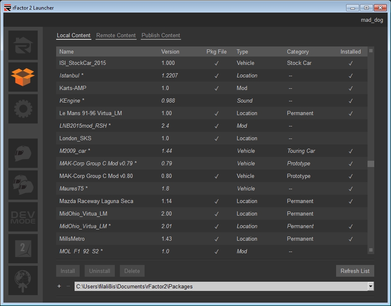Image resolution: width=391 pixels, height=306 pixels.
Task: Select the M2009_car * row
Action: [x=212, y=151]
